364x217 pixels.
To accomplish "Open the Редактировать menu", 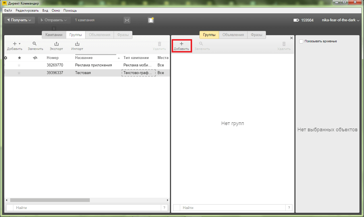I will (x=27, y=10).
